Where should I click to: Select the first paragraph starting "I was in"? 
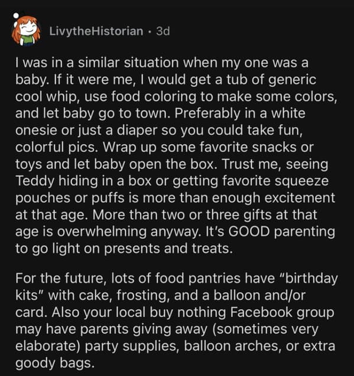[176, 155]
